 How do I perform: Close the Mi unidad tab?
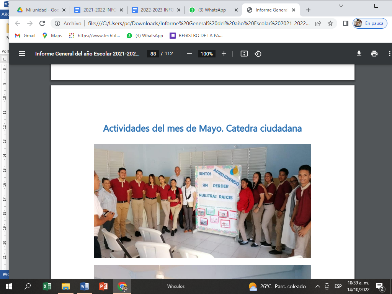point(64,10)
